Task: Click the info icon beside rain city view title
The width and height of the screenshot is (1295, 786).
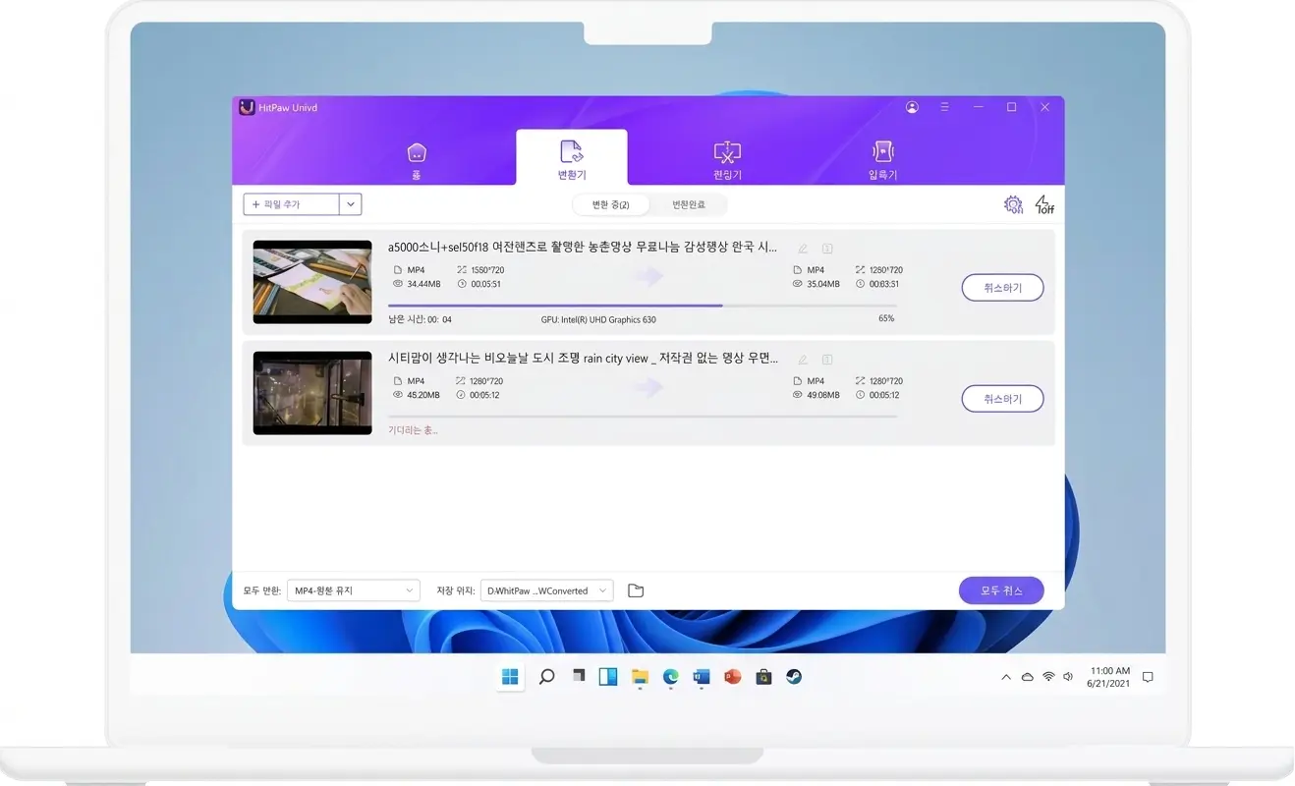Action: click(x=827, y=360)
